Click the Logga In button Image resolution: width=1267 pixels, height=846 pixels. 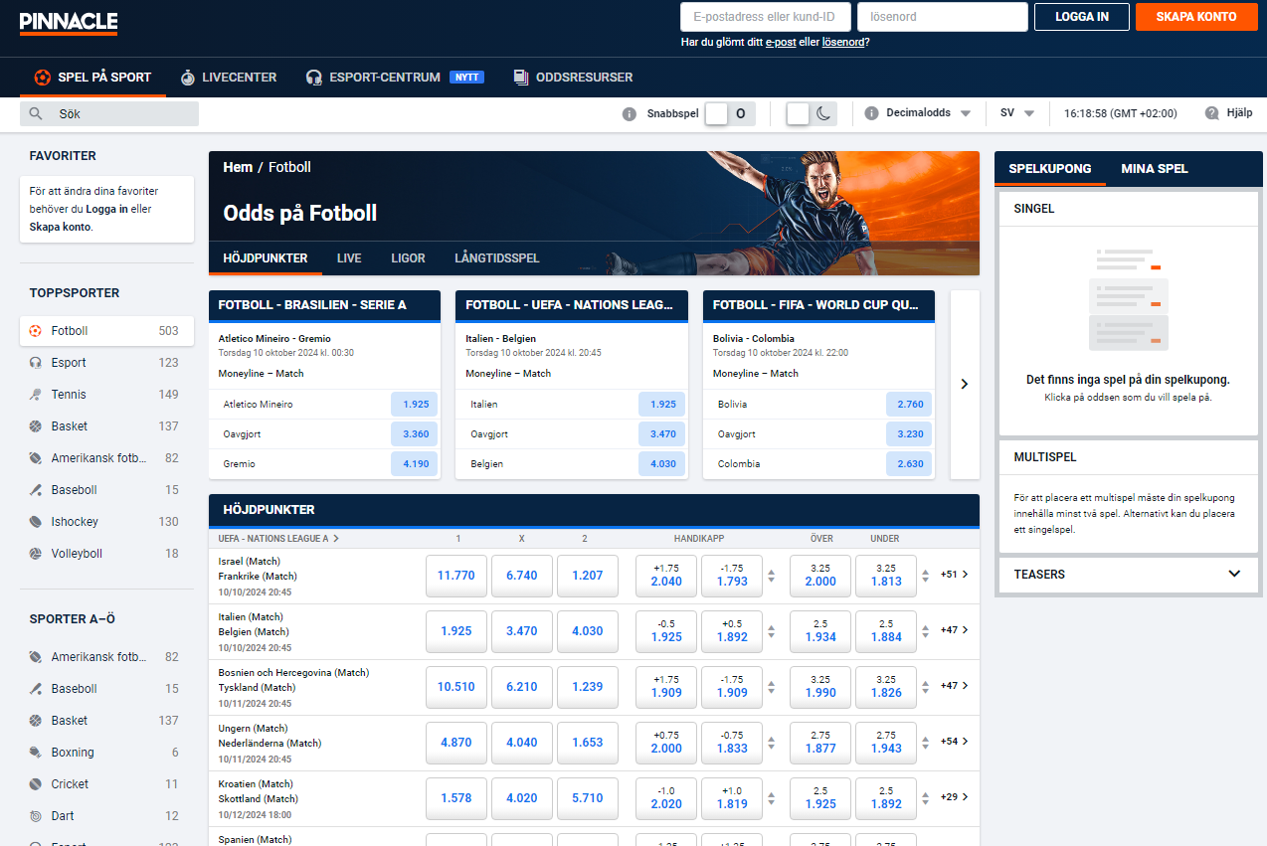click(1081, 17)
